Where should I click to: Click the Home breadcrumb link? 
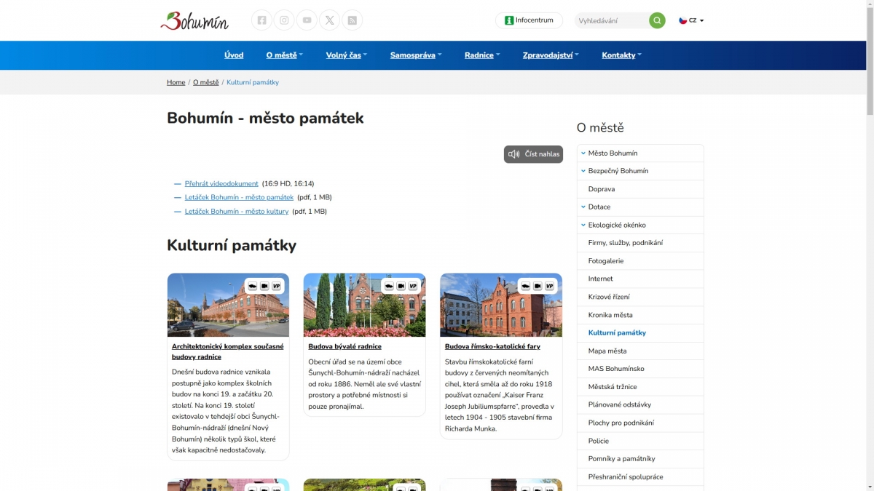click(176, 82)
